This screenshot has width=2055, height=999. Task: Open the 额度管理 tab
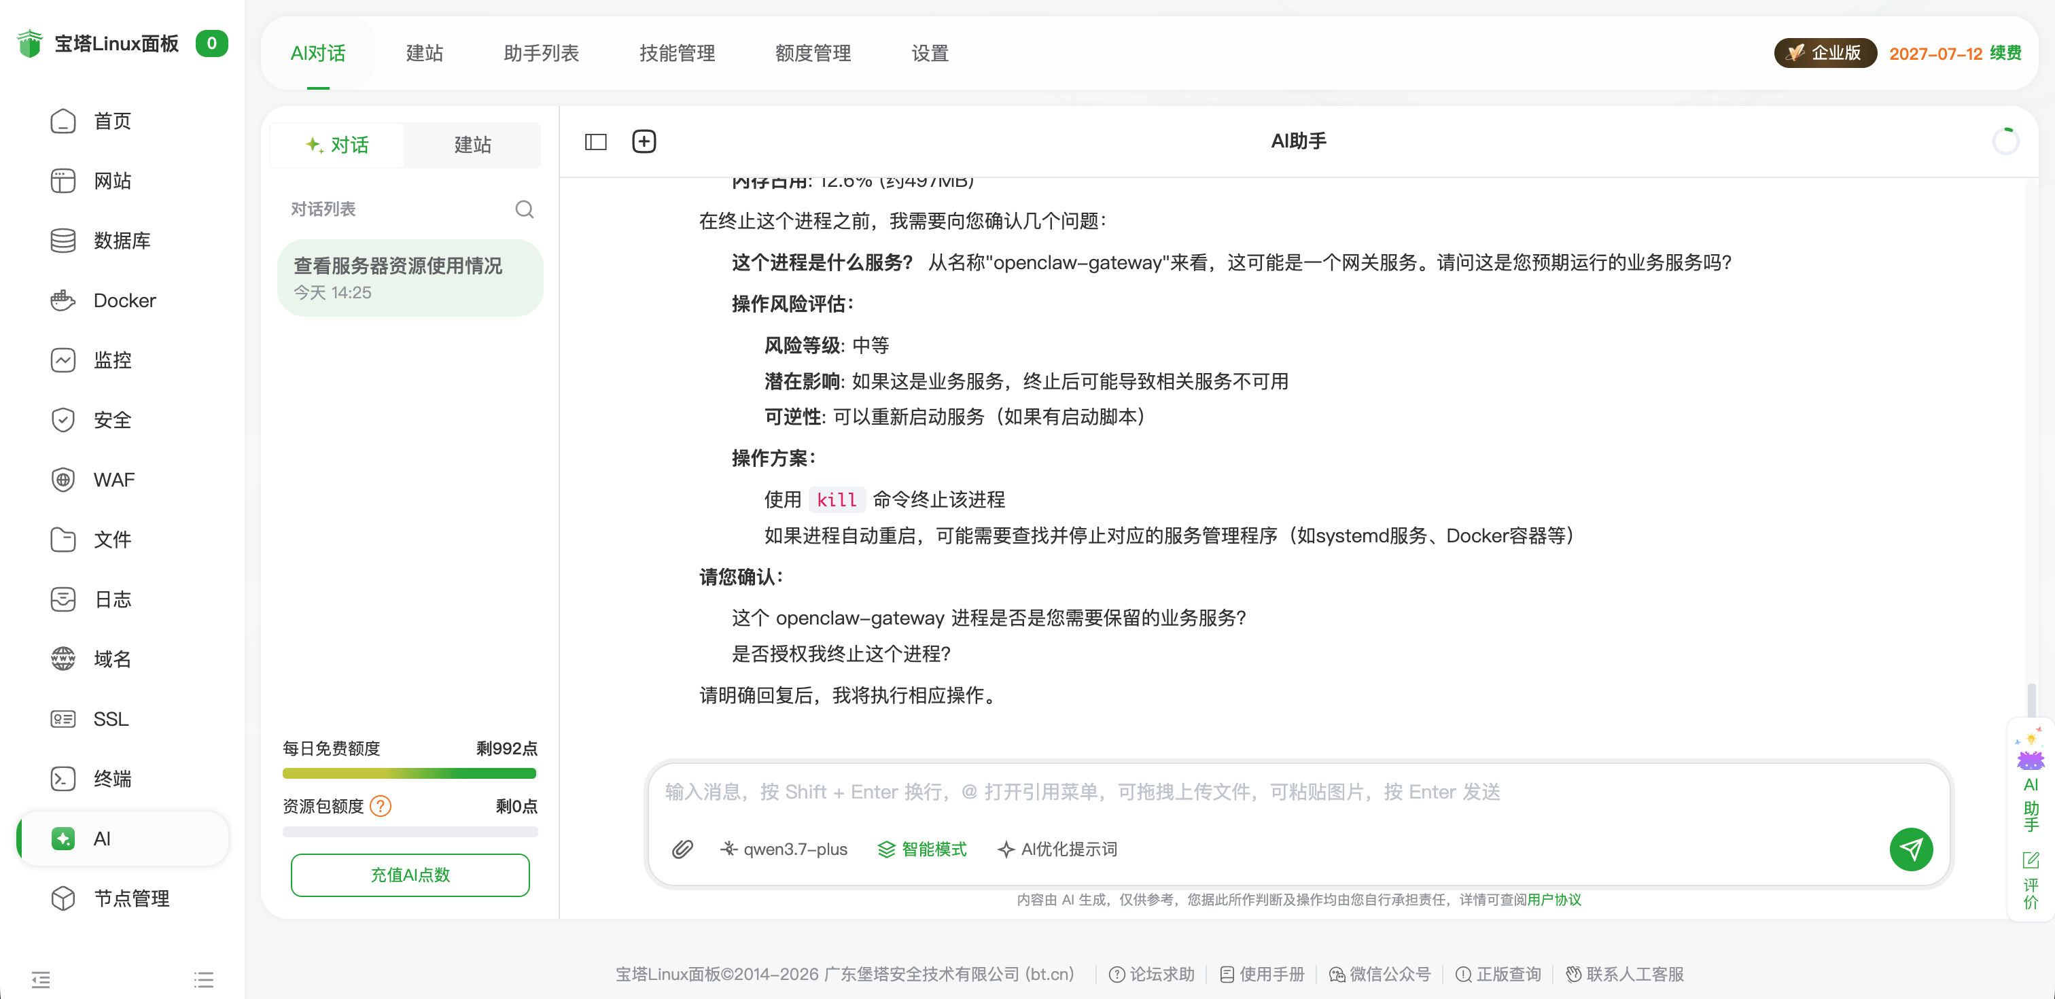813,54
